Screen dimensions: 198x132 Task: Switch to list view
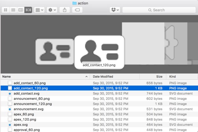tap(13, 10)
